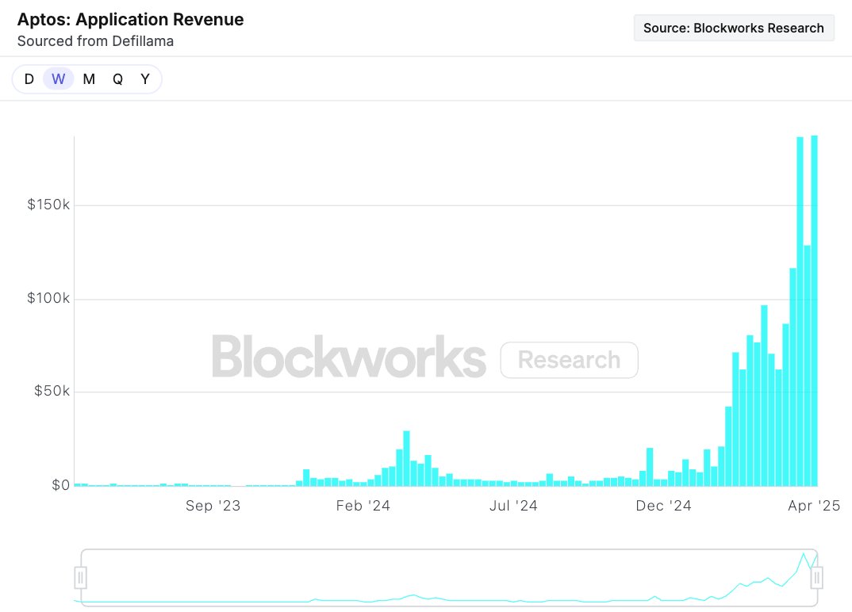
Task: Switch to monthly "M" interval
Action: (x=89, y=79)
